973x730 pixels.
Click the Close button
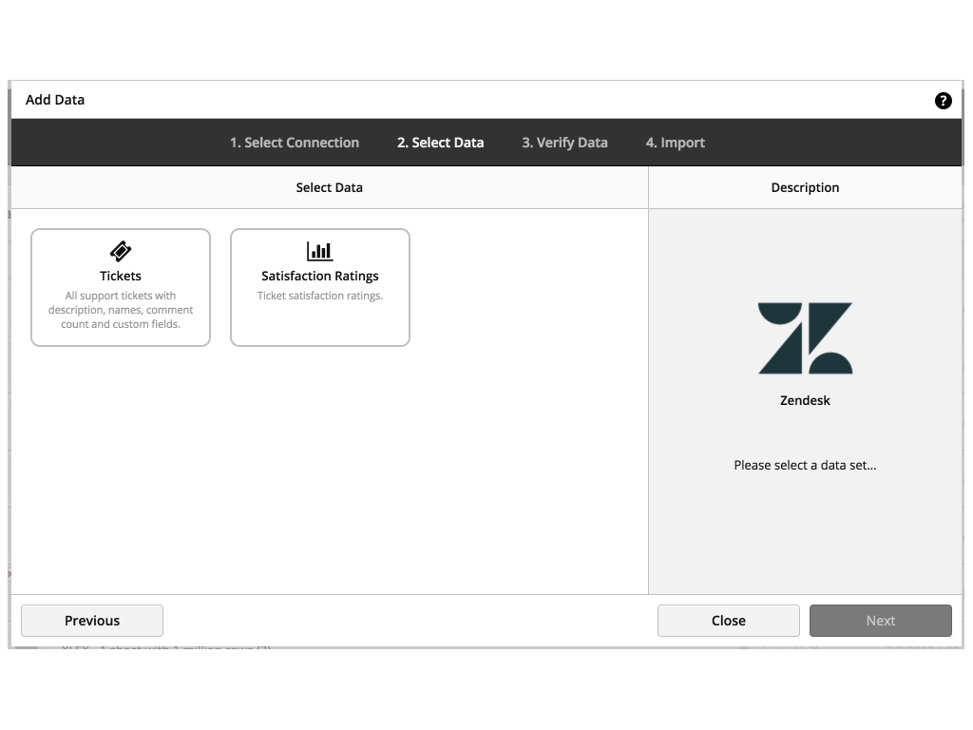click(x=729, y=621)
